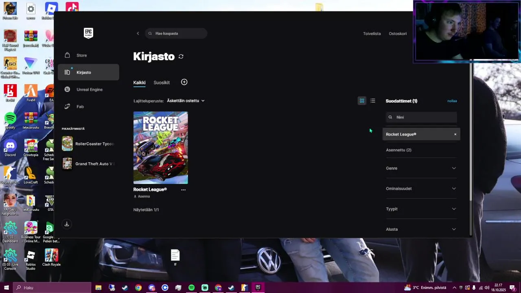This screenshot has width=521, height=293.
Task: Click Asenna under Rocket League
Action: pyautogui.click(x=142, y=196)
